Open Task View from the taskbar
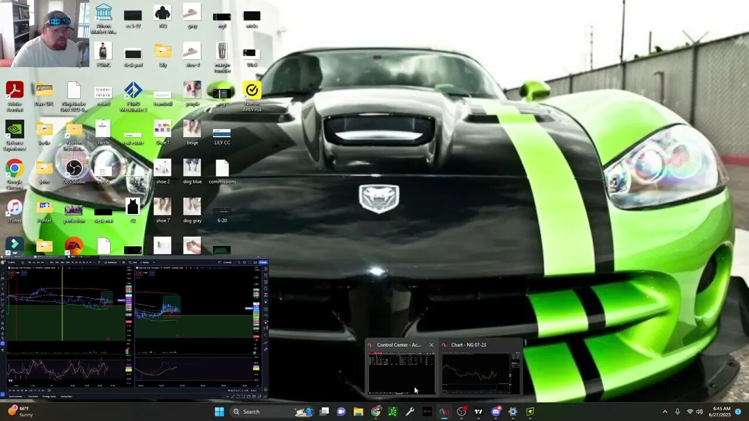The image size is (749, 421). [324, 412]
